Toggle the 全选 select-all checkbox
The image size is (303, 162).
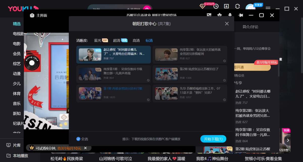coord(78,139)
